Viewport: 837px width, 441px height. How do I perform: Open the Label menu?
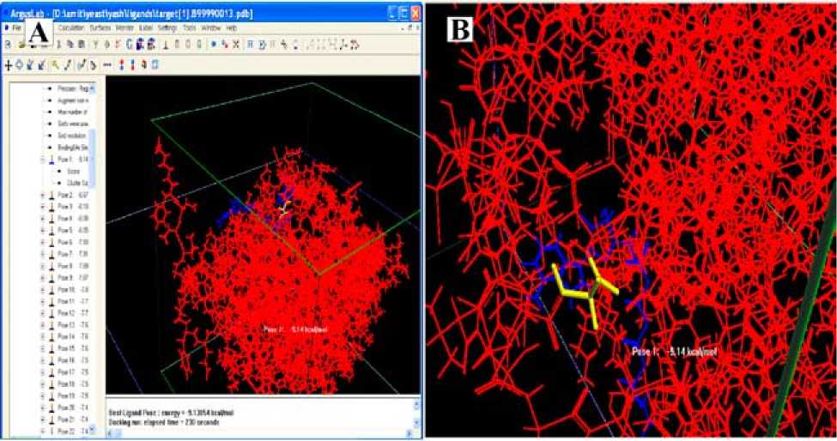pos(146,27)
